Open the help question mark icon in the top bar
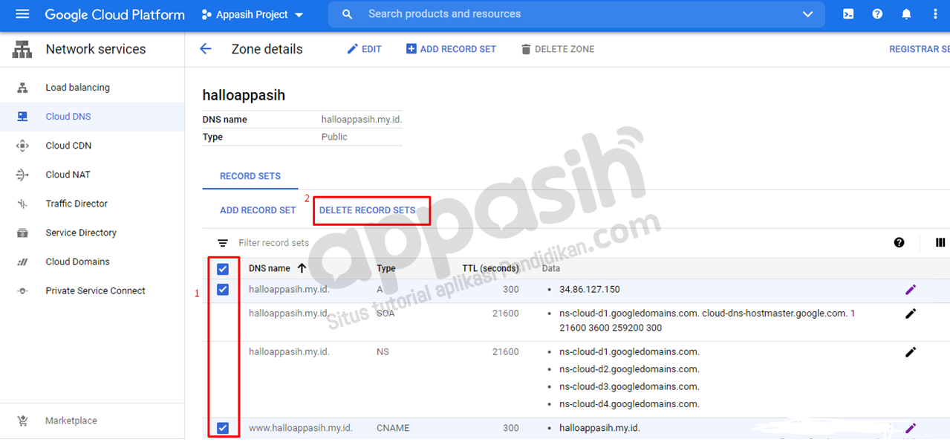This screenshot has width=950, height=448. click(877, 14)
